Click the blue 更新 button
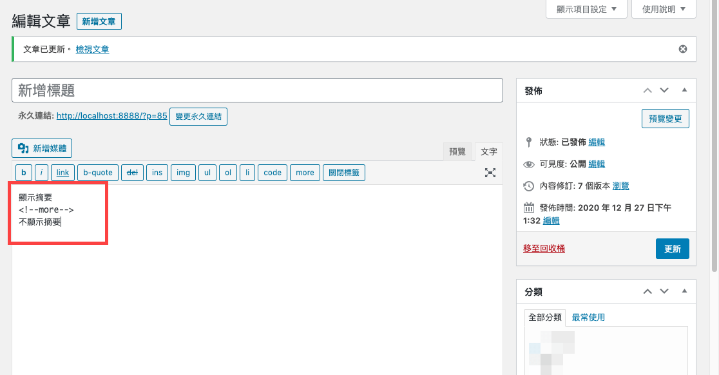 tap(672, 249)
